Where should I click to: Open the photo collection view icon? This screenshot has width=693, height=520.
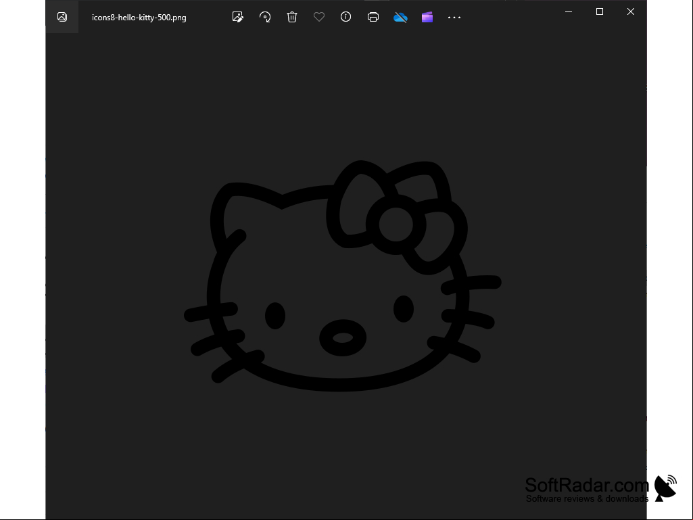click(62, 17)
